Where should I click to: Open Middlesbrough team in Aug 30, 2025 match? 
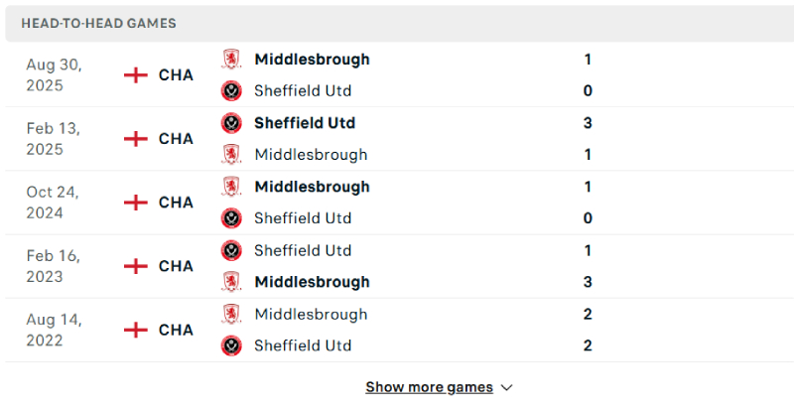pyautogui.click(x=312, y=60)
